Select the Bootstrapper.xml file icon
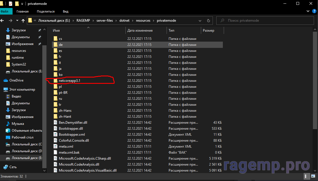The width and height of the screenshot is (318, 181). point(56,135)
